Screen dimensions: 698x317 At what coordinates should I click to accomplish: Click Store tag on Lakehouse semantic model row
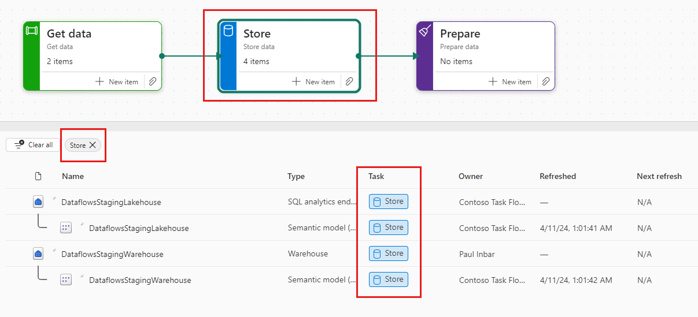coord(389,228)
